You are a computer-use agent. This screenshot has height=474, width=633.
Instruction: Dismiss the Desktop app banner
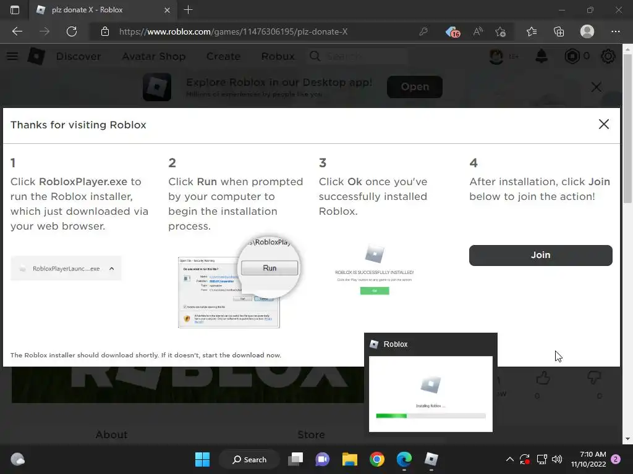pyautogui.click(x=597, y=86)
